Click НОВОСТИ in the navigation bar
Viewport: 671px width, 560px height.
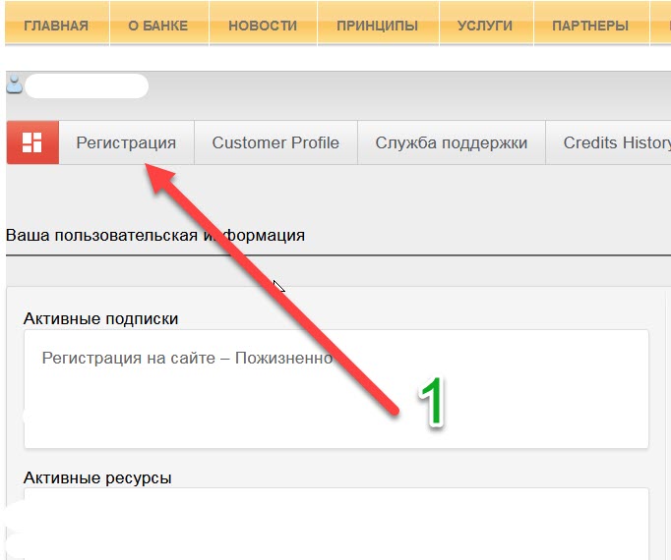point(263,26)
